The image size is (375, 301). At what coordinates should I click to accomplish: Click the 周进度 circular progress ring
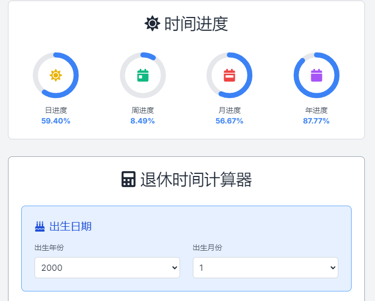[143, 75]
